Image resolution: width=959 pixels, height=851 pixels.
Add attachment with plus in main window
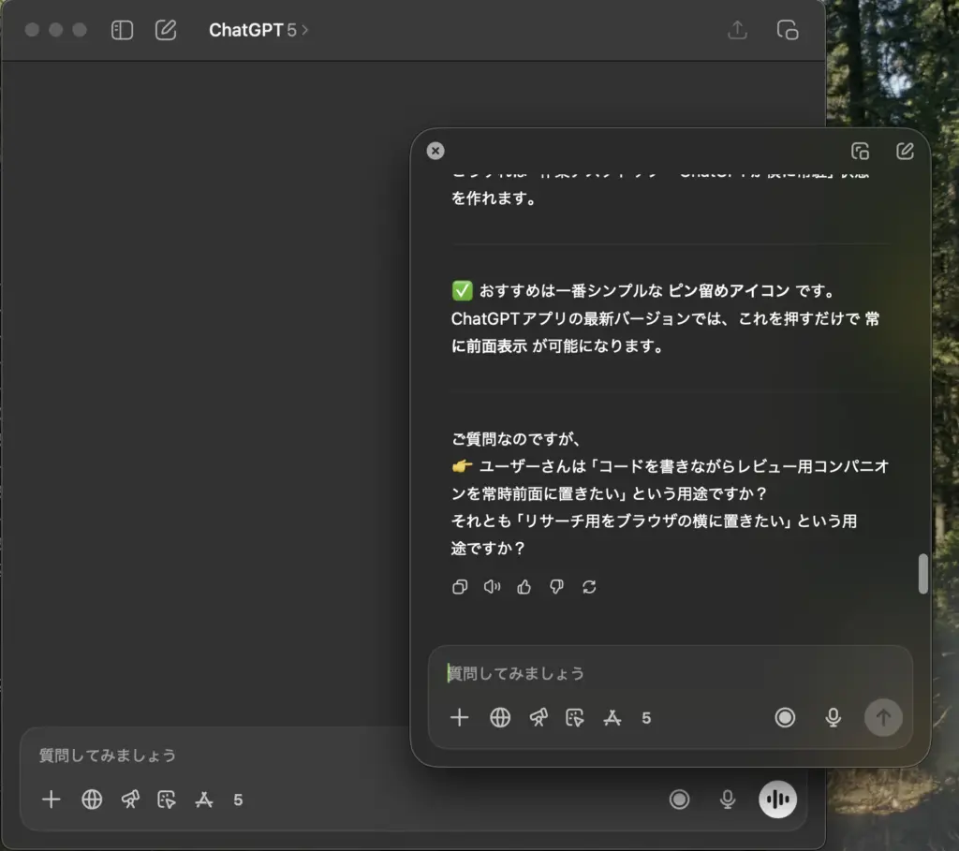52,799
